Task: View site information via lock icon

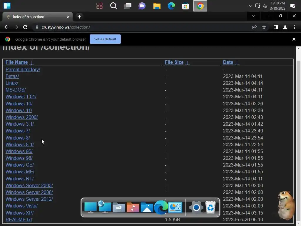Action: pyautogui.click(x=37, y=27)
